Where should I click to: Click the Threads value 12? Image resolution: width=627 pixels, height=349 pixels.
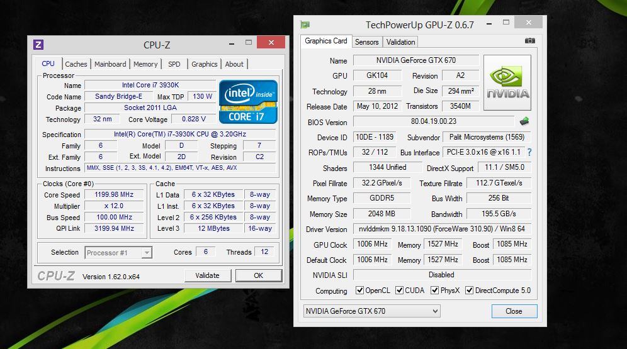264,252
